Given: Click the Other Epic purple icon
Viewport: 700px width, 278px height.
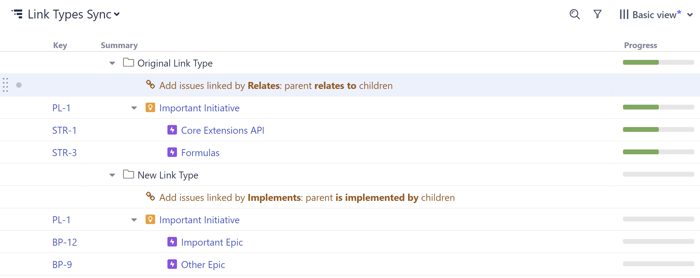Looking at the screenshot, I should 172,264.
